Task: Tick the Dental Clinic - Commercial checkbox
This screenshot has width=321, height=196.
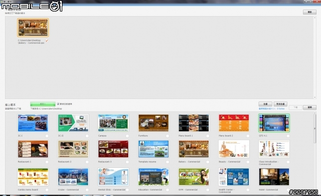Action: tap(127, 190)
